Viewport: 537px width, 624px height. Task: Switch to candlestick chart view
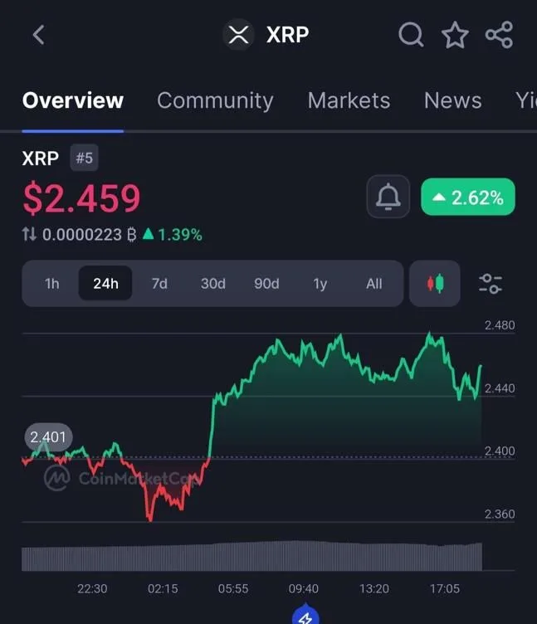pyautogui.click(x=435, y=284)
